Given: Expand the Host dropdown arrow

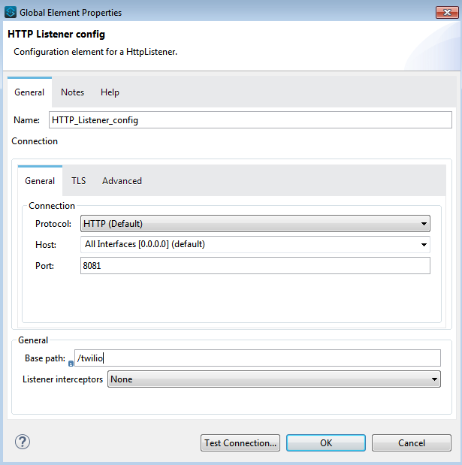Looking at the screenshot, I should pyautogui.click(x=424, y=245).
